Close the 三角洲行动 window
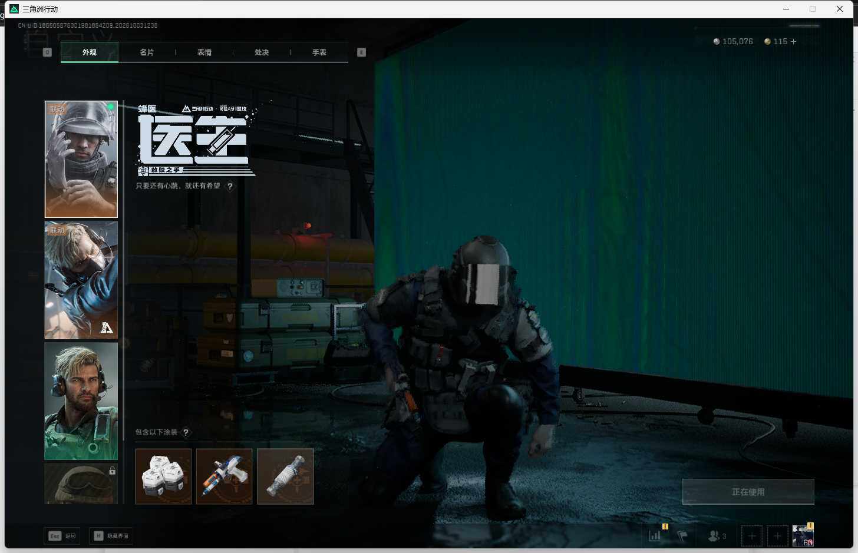The width and height of the screenshot is (858, 553). [840, 9]
